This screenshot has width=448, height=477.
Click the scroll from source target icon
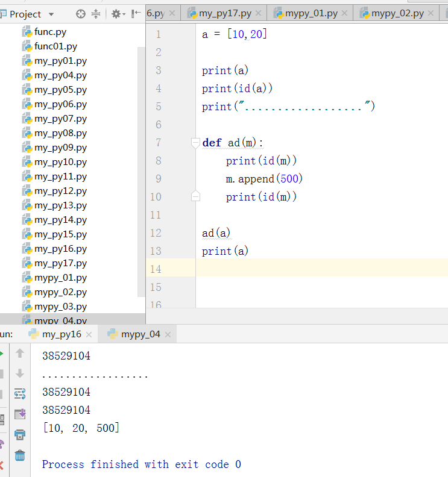point(81,14)
